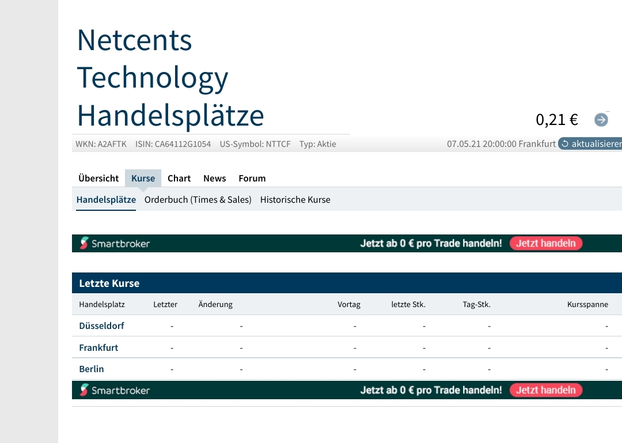Select the Handelsplätze sub-tab
This screenshot has width=622, height=443.
click(x=106, y=199)
